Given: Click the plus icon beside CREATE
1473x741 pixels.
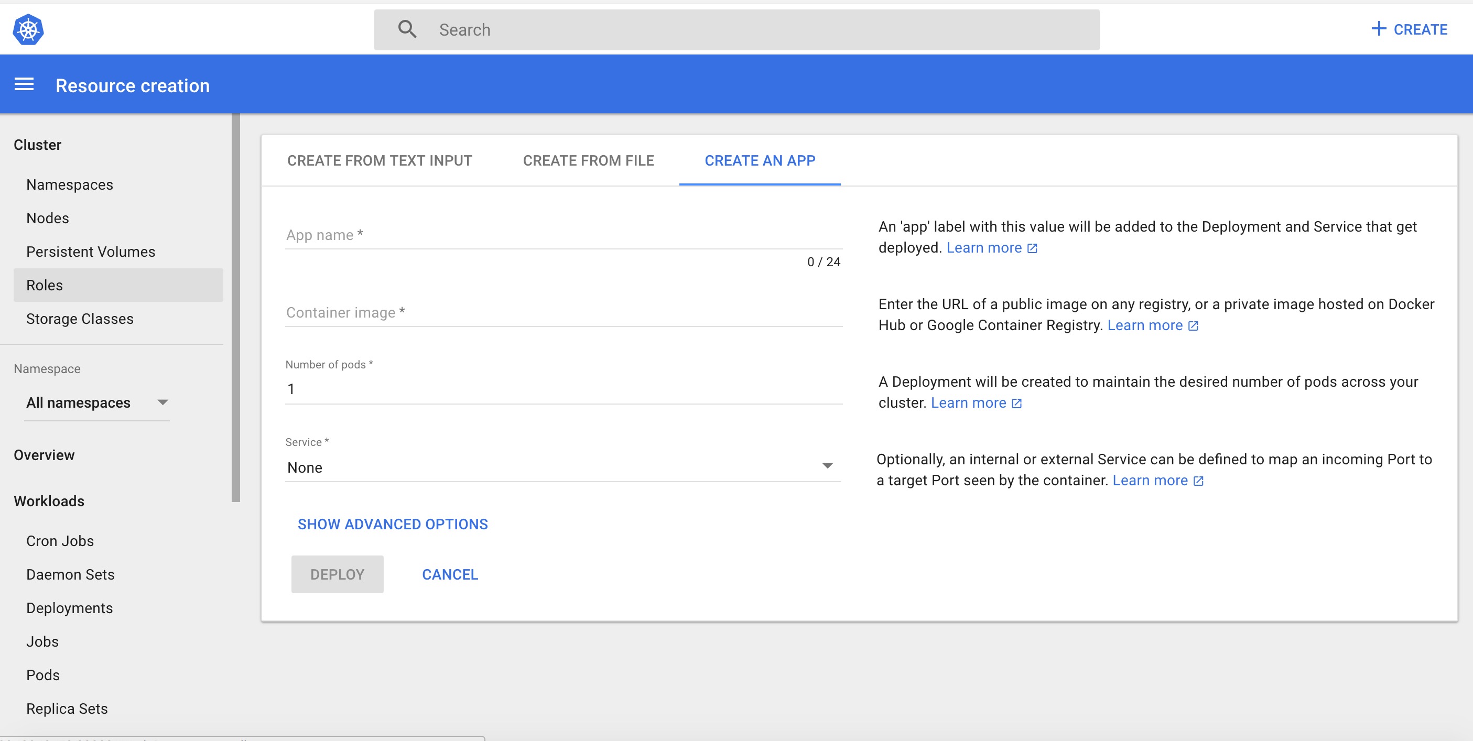Looking at the screenshot, I should coord(1379,29).
